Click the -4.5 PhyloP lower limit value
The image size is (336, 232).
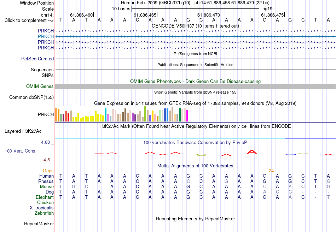[x=46, y=160]
